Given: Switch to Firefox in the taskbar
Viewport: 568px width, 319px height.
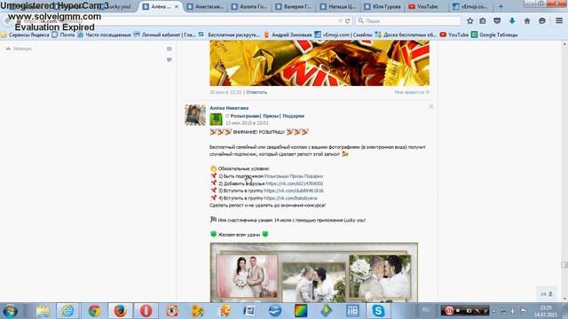Looking at the screenshot, I should (x=120, y=311).
